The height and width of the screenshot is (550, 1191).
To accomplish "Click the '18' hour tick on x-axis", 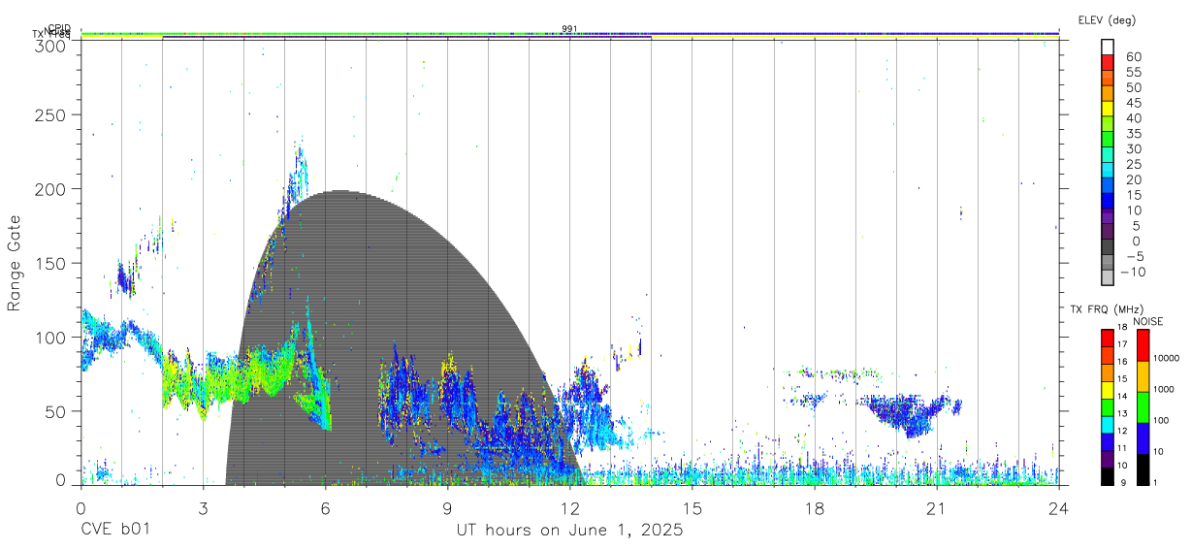I will [814, 508].
